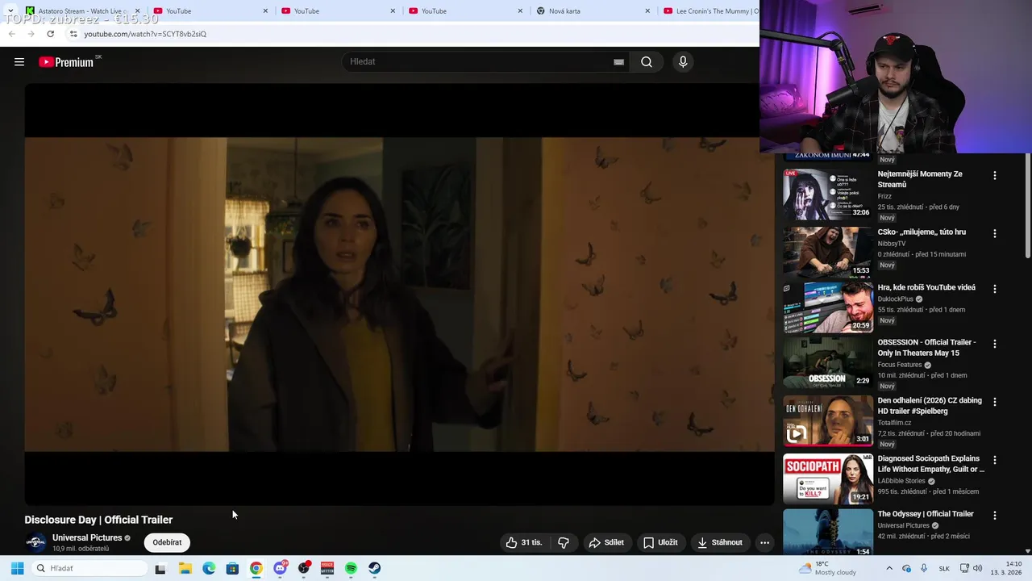The width and height of the screenshot is (1032, 581).
Task: Subscribe using the Odebírat button
Action: (x=167, y=542)
